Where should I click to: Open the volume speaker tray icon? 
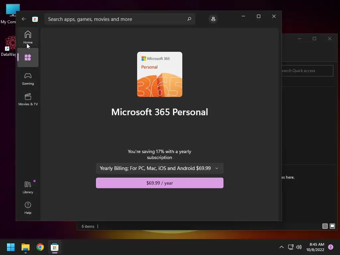299,247
